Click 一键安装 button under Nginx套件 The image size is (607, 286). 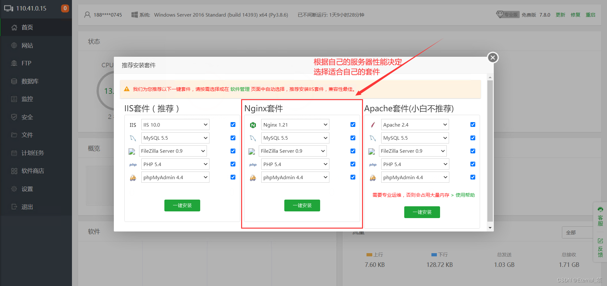coord(302,206)
